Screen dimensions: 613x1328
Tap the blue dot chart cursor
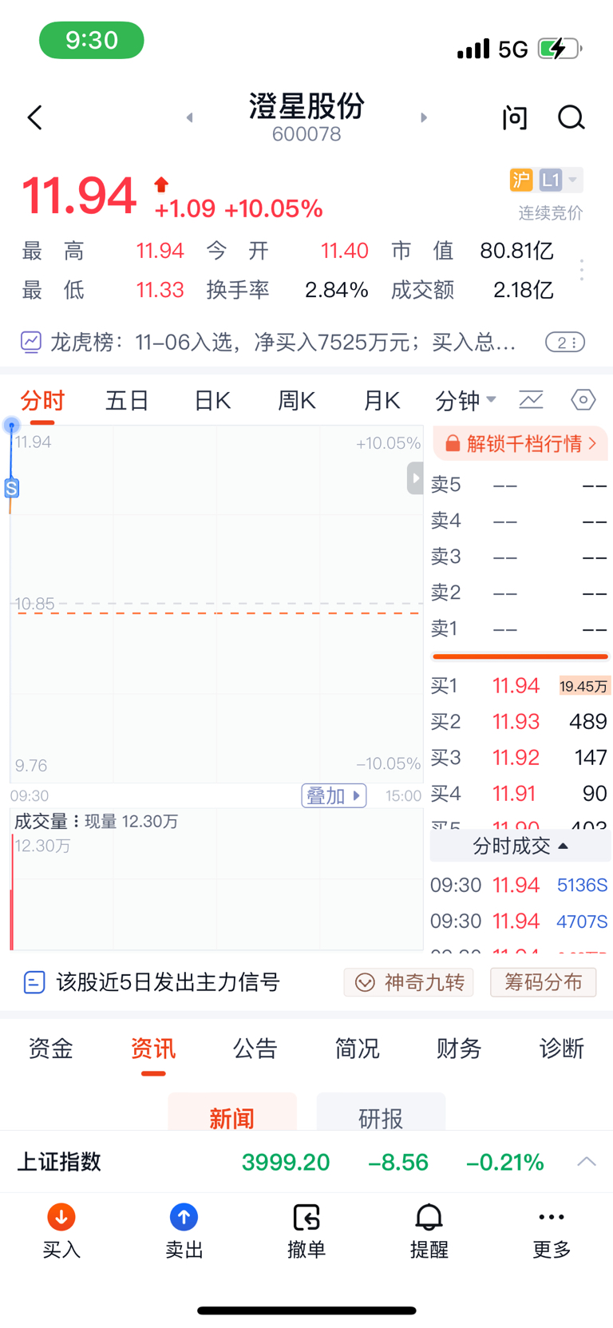pyautogui.click(x=11, y=426)
